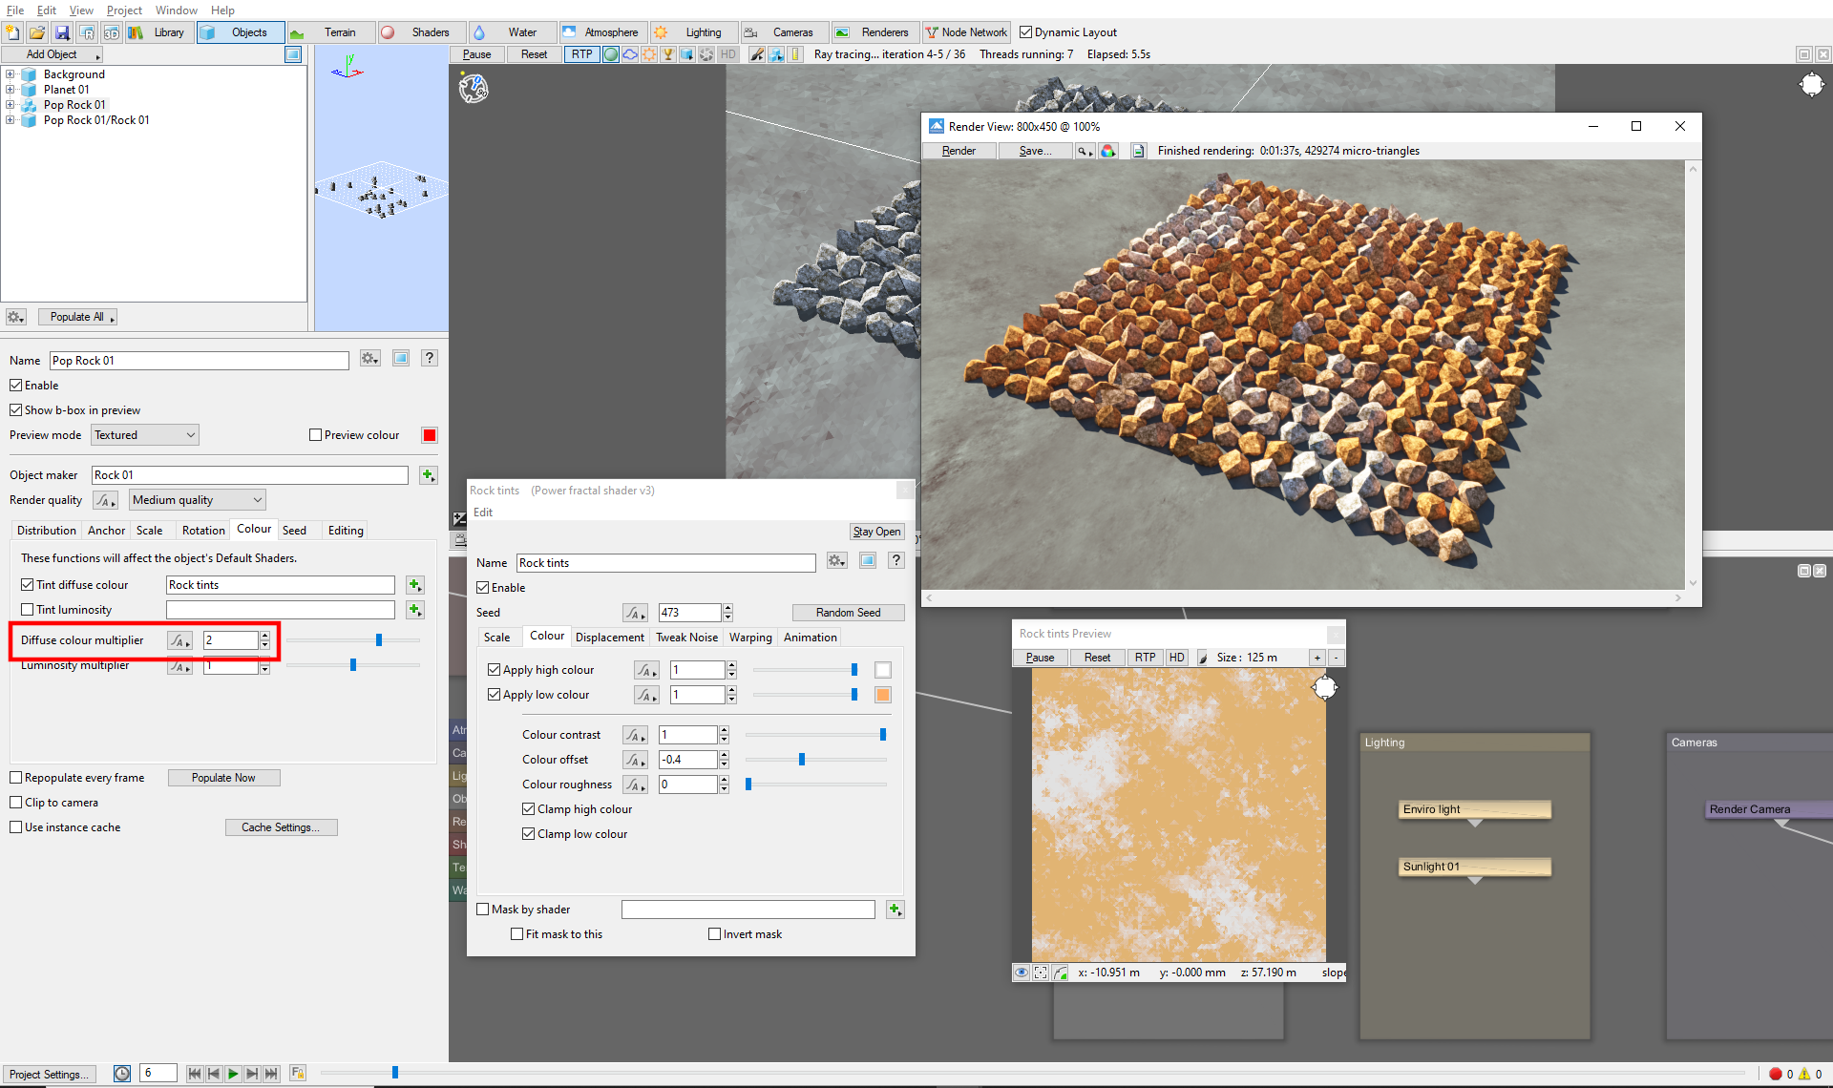Open Project Settings
This screenshot has height=1088, width=1833.
tap(49, 1074)
